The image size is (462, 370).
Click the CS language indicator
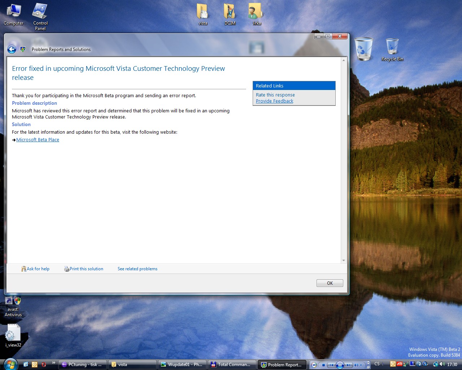(377, 364)
